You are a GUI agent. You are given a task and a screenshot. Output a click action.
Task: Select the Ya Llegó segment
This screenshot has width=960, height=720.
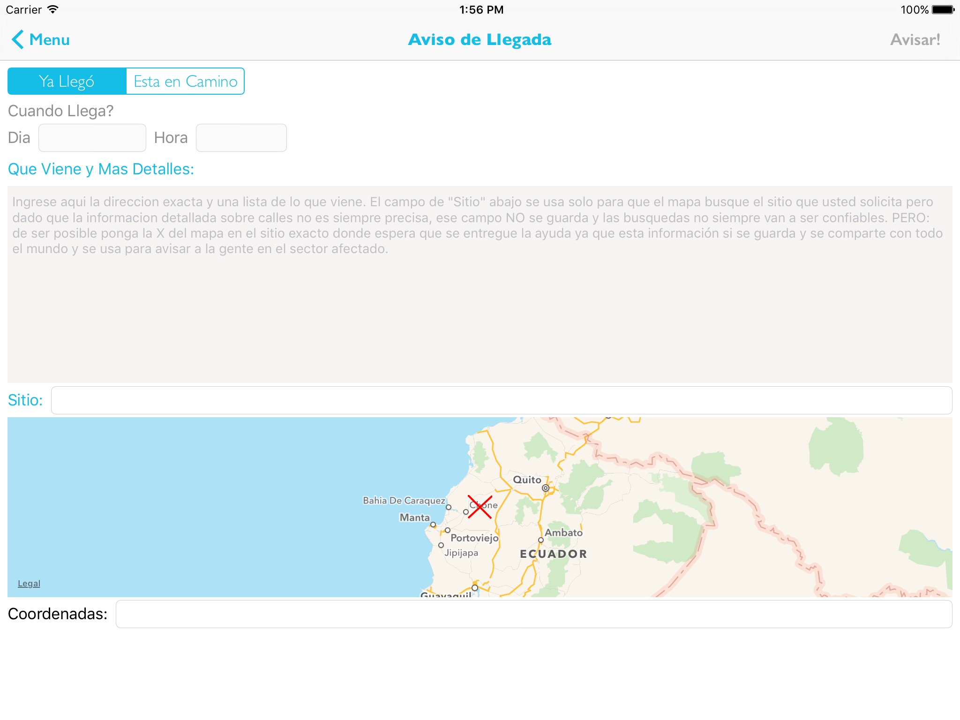pyautogui.click(x=67, y=82)
